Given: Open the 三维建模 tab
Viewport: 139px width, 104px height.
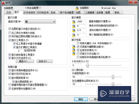Looking at the screenshot, I should tap(90, 12).
